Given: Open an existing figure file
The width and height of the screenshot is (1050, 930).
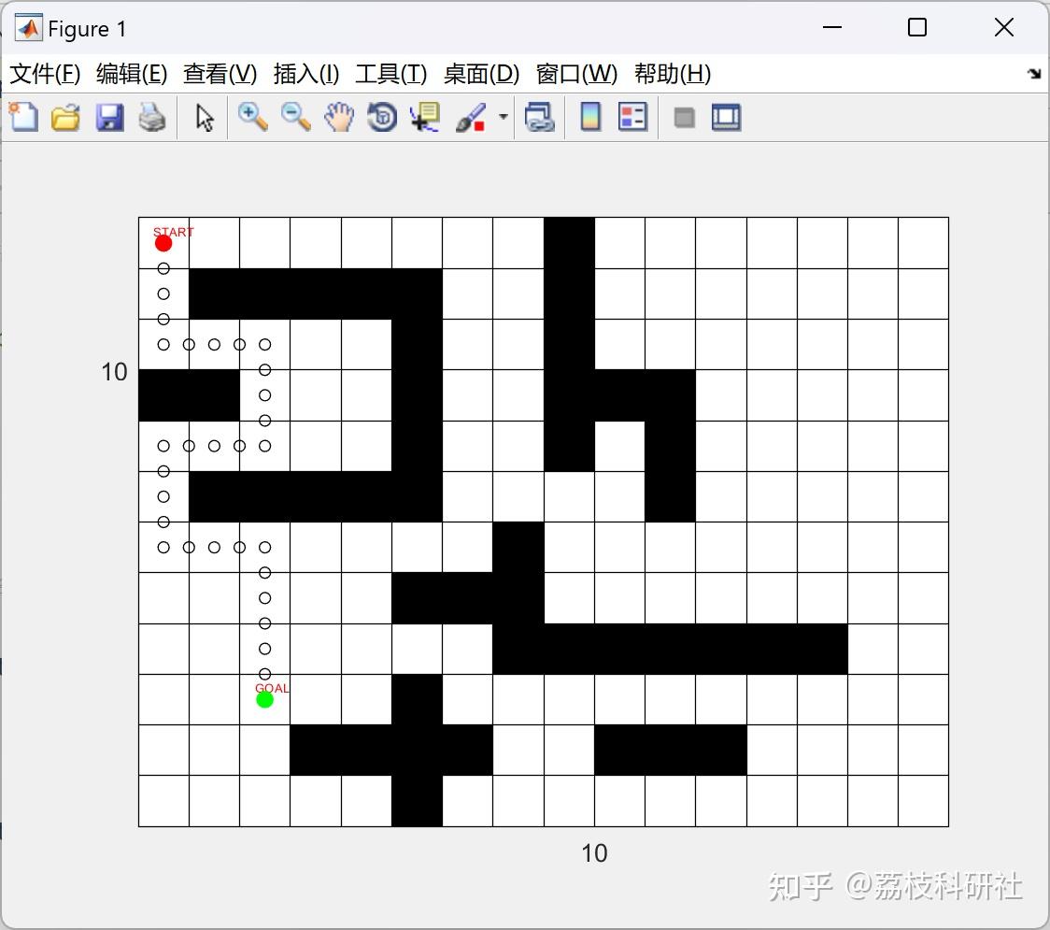Looking at the screenshot, I should tap(65, 117).
